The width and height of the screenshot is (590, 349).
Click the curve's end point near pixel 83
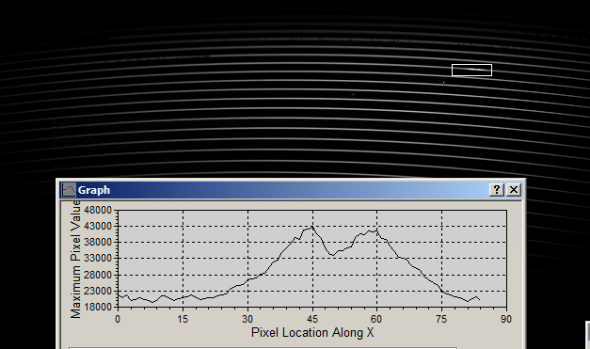(x=479, y=299)
